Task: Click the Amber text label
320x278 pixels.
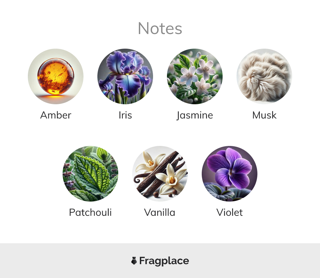Action: [56, 115]
